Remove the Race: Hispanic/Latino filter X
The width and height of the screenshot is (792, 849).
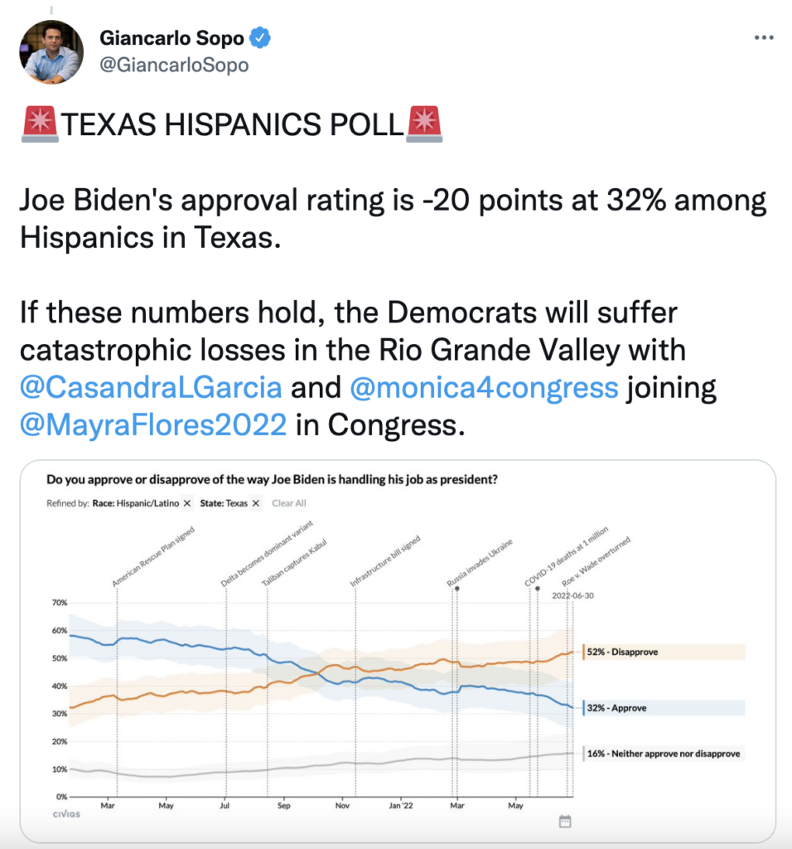[x=186, y=503]
